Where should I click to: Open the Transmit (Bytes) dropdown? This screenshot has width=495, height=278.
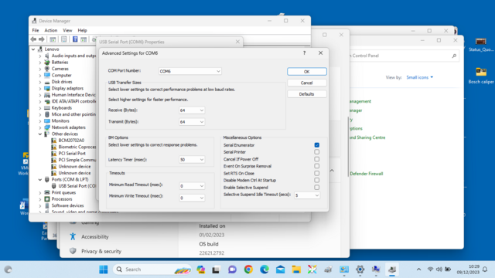pyautogui.click(x=192, y=122)
